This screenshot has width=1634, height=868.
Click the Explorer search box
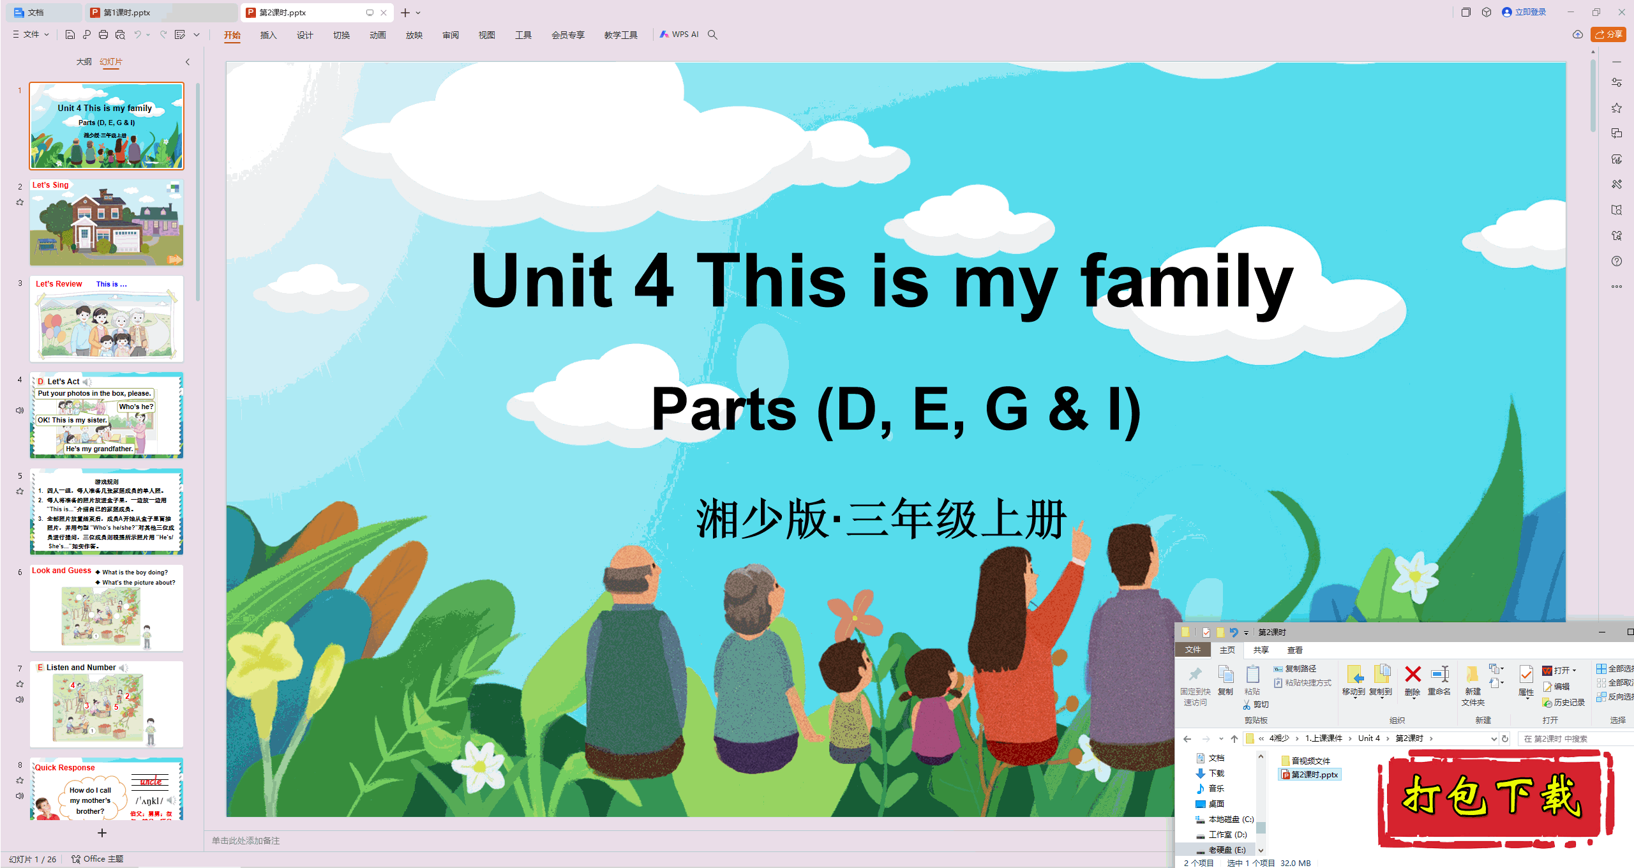click(1575, 738)
